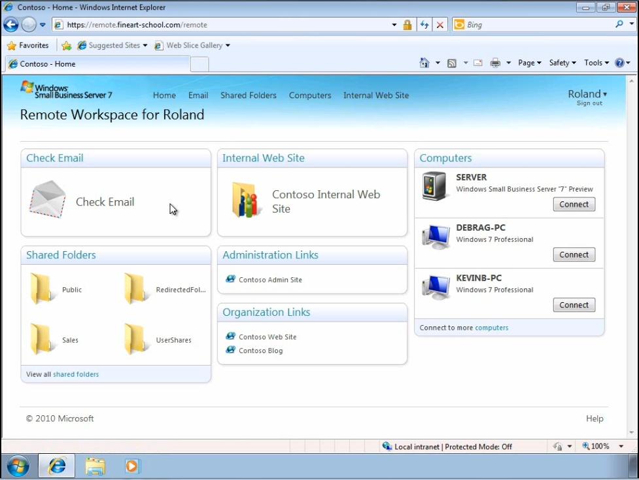Open Windows Explorer from the taskbar
Screen dimensions: 639x480
tap(95, 466)
